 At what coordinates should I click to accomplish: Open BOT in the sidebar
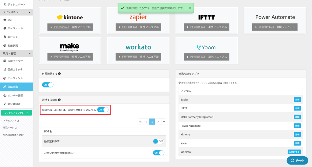click(16, 20)
